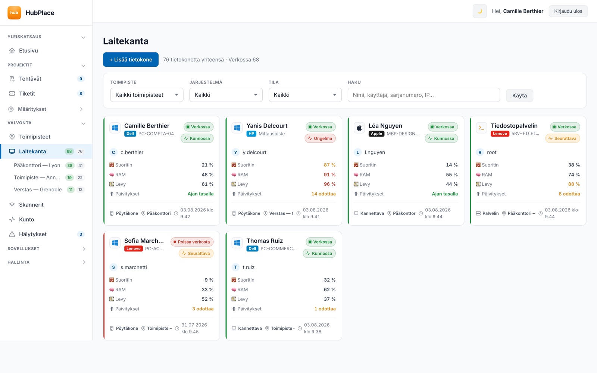Open the Järjestelmä filter dropdown
Viewport: 597px width, 373px height.
pos(226,95)
